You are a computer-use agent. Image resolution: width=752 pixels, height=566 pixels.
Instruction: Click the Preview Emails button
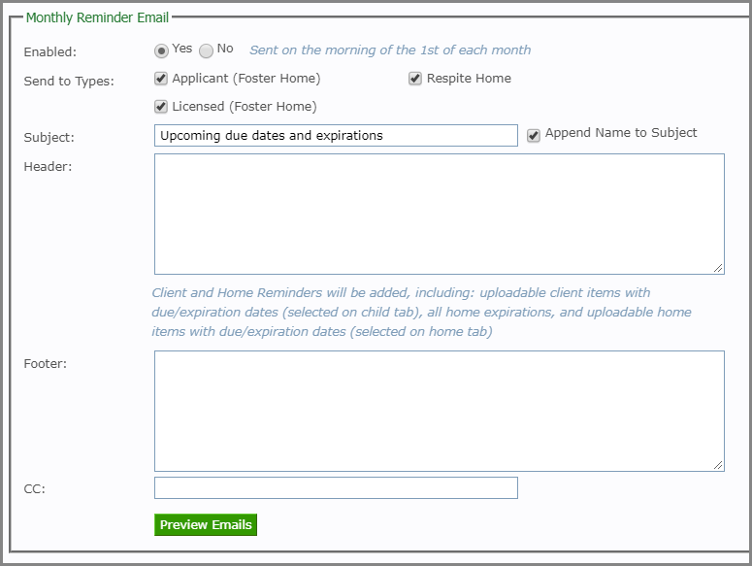206,525
